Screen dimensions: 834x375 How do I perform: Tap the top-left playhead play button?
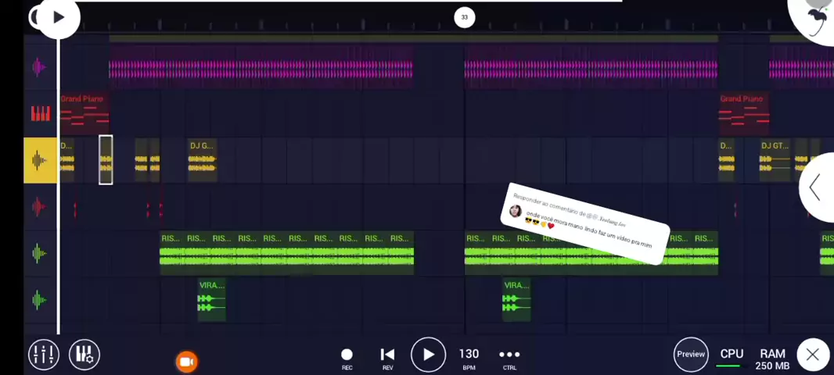click(x=59, y=17)
